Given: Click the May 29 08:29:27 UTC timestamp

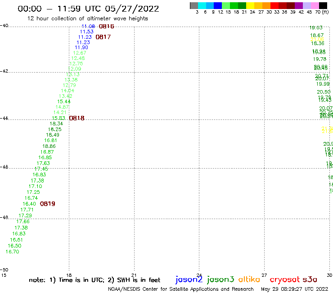Looking at the screenshot, I should pyautogui.click(x=295, y=289).
